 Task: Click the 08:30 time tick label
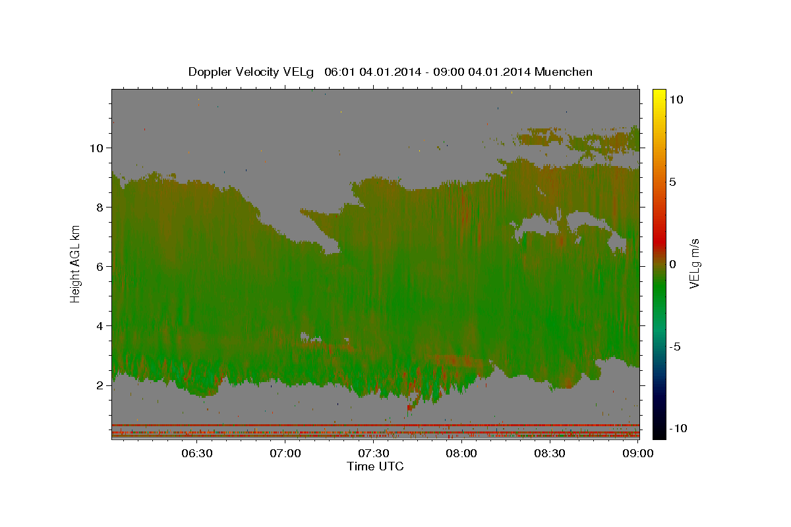coord(550,453)
